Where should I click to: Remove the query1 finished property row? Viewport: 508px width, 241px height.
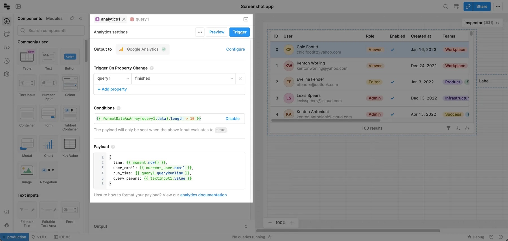click(240, 79)
